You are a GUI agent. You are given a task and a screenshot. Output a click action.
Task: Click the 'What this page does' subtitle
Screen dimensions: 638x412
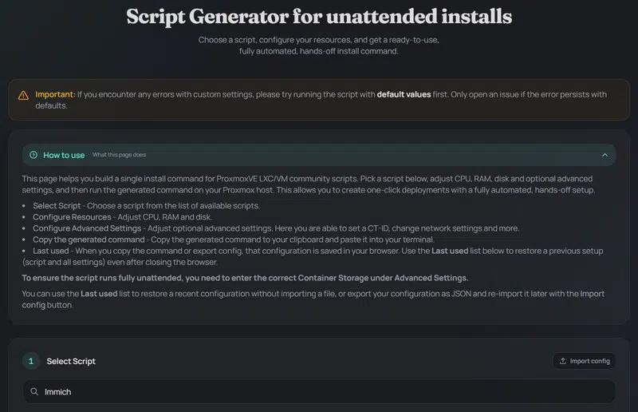click(119, 155)
